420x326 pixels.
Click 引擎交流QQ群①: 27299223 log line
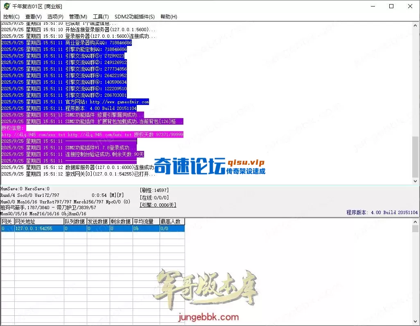[x=63, y=56]
